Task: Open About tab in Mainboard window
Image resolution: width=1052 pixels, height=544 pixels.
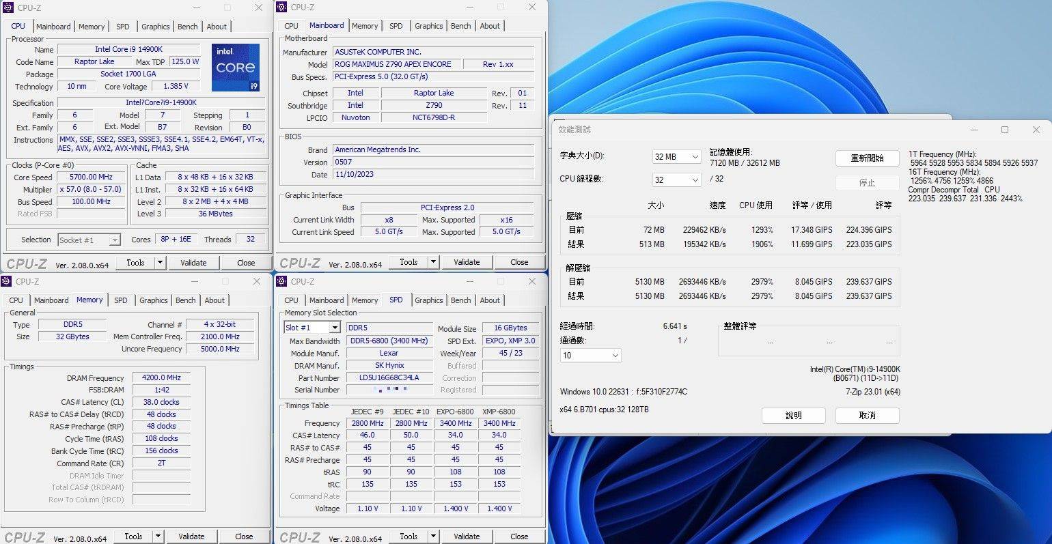Action: pyautogui.click(x=490, y=26)
